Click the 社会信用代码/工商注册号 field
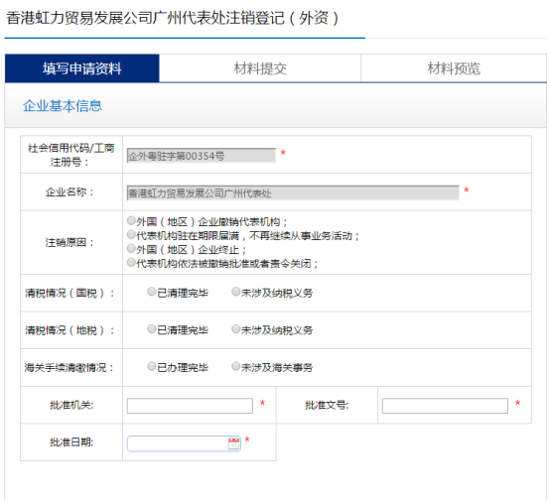The image size is (550, 501). (202, 156)
